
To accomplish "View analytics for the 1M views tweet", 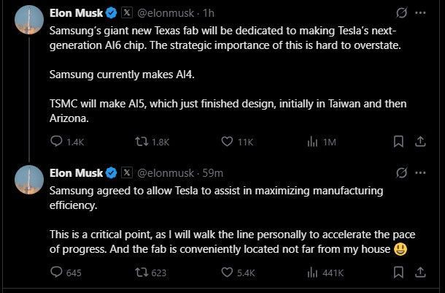I will point(311,142).
